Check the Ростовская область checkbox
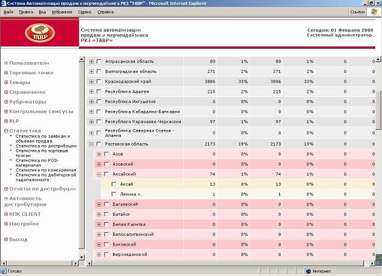 (98, 144)
